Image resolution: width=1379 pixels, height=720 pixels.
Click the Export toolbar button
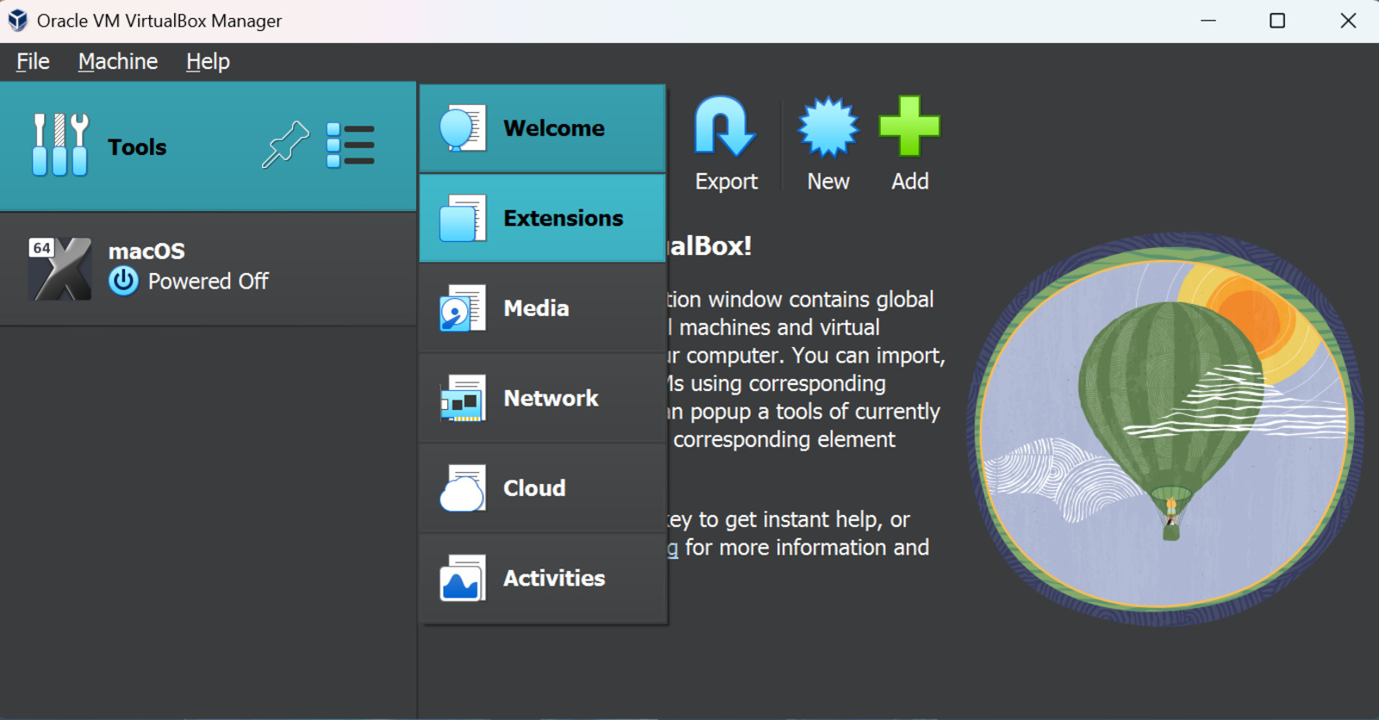(726, 144)
